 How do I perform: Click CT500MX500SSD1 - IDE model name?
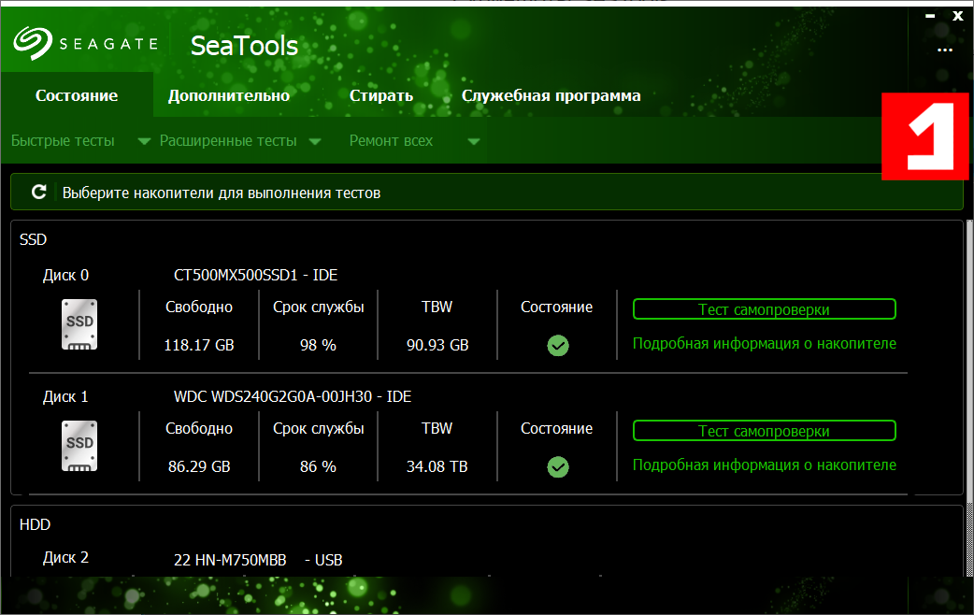(x=255, y=275)
